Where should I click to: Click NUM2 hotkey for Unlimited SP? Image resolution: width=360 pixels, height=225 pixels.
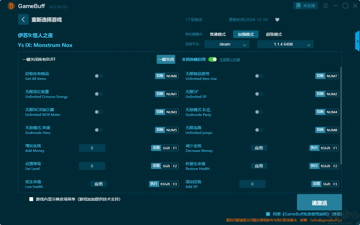[327, 94]
